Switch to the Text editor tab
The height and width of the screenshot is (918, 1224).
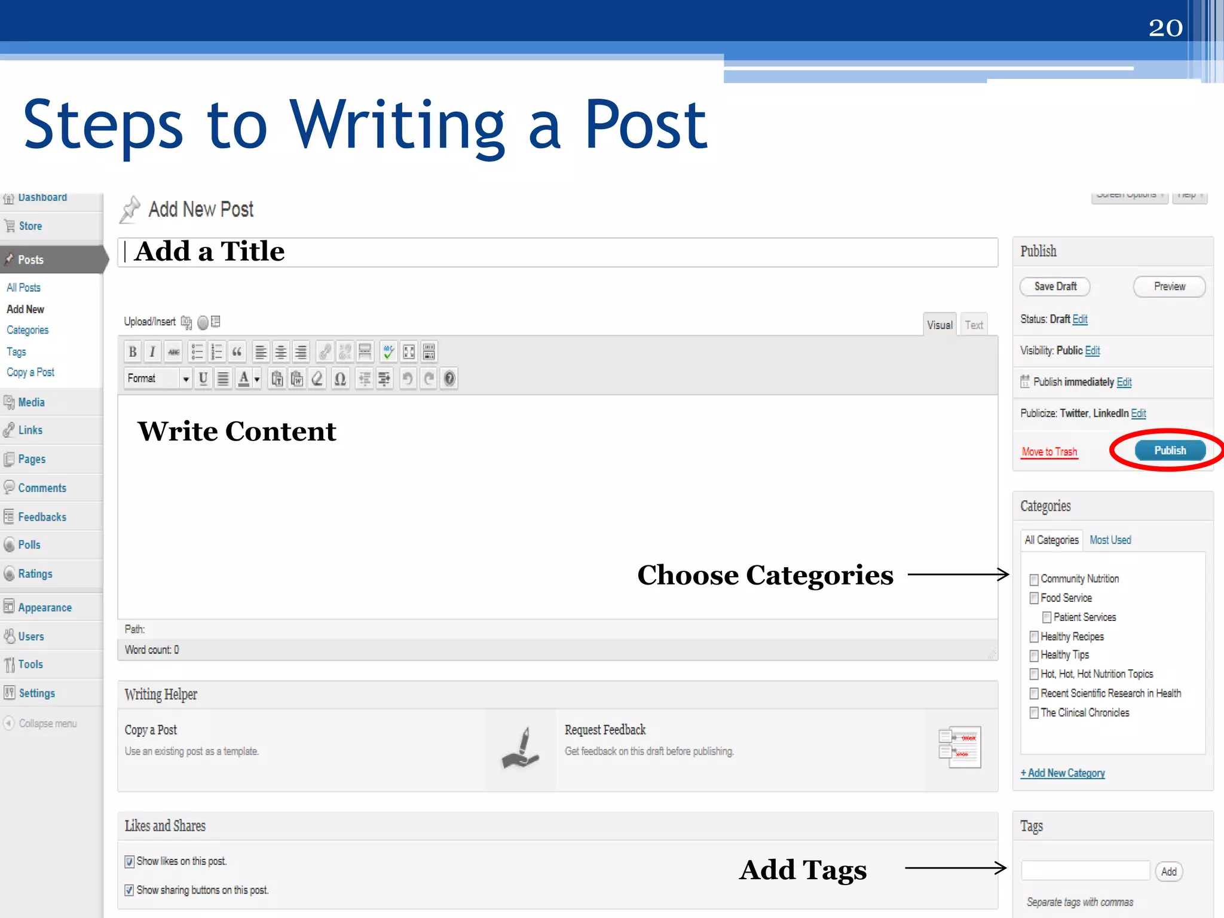pyautogui.click(x=974, y=325)
